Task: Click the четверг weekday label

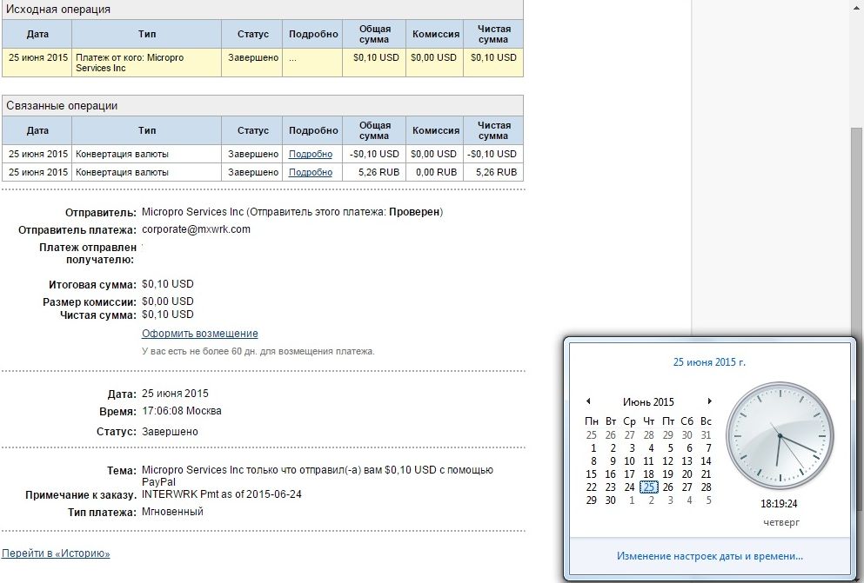Action: click(780, 522)
